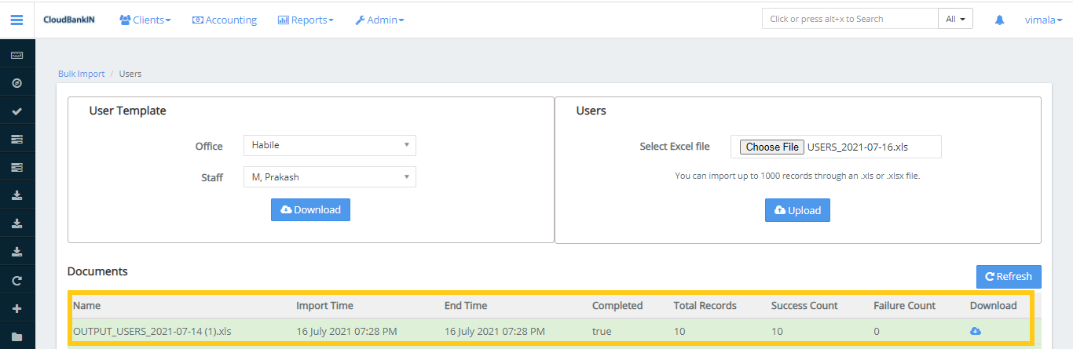1073x349 pixels.
Task: Click the blue Upload button
Action: 797,210
